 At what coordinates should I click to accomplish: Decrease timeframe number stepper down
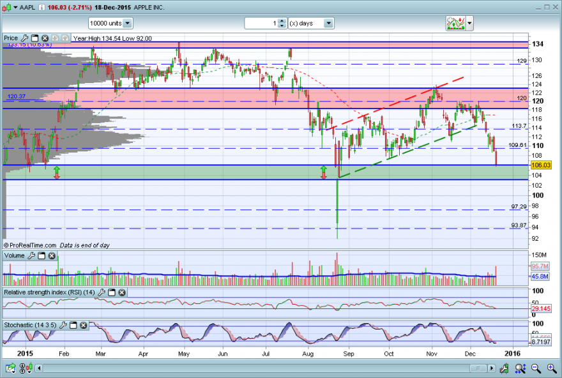click(x=282, y=26)
